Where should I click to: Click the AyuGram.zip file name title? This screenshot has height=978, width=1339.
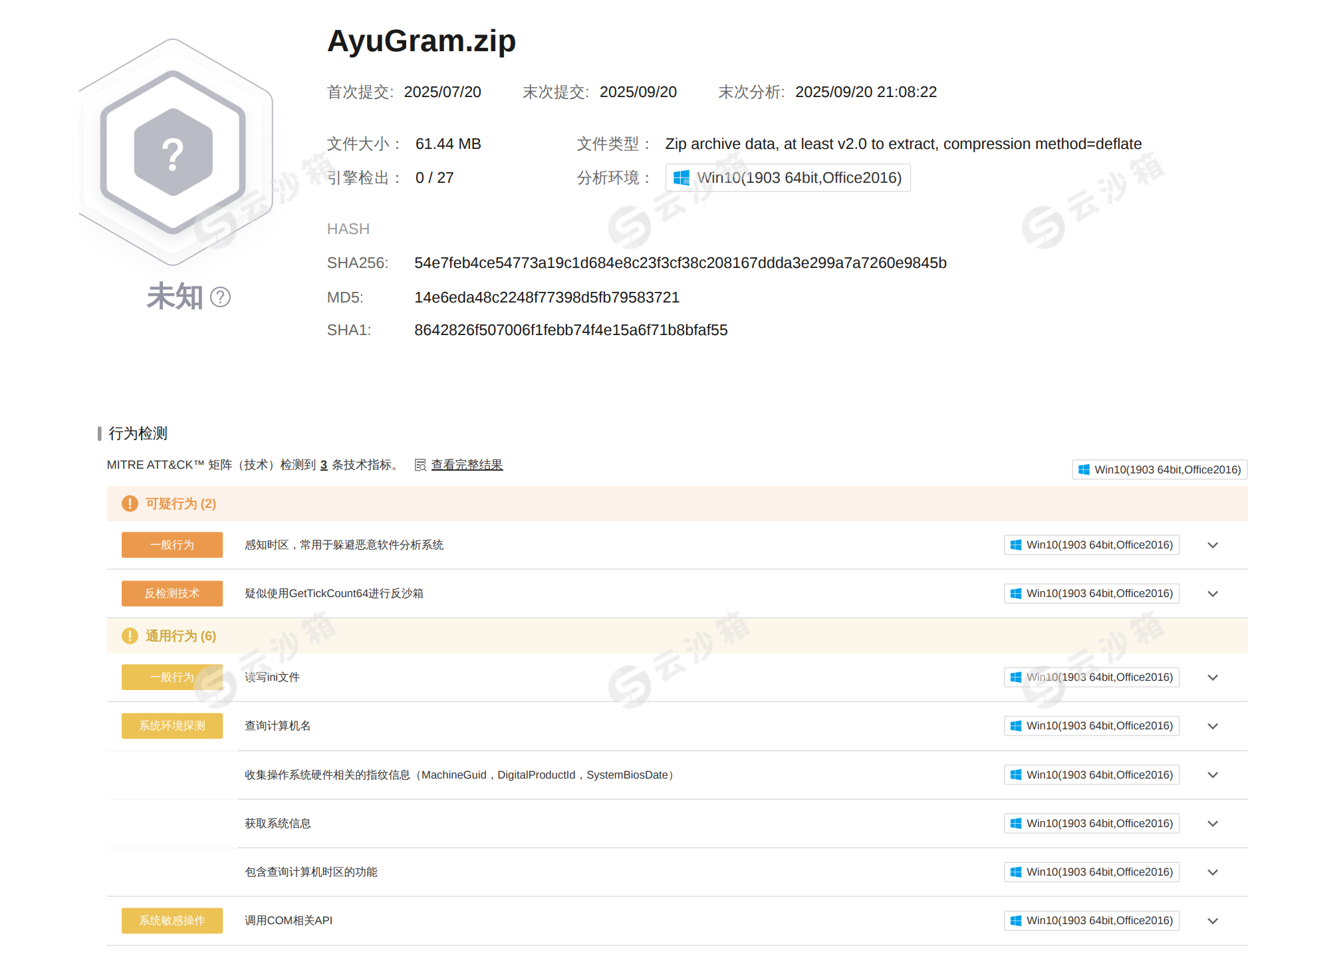coord(422,41)
